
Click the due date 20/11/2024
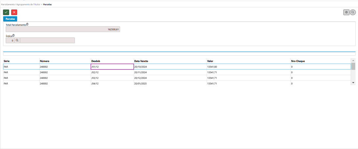[141, 72]
